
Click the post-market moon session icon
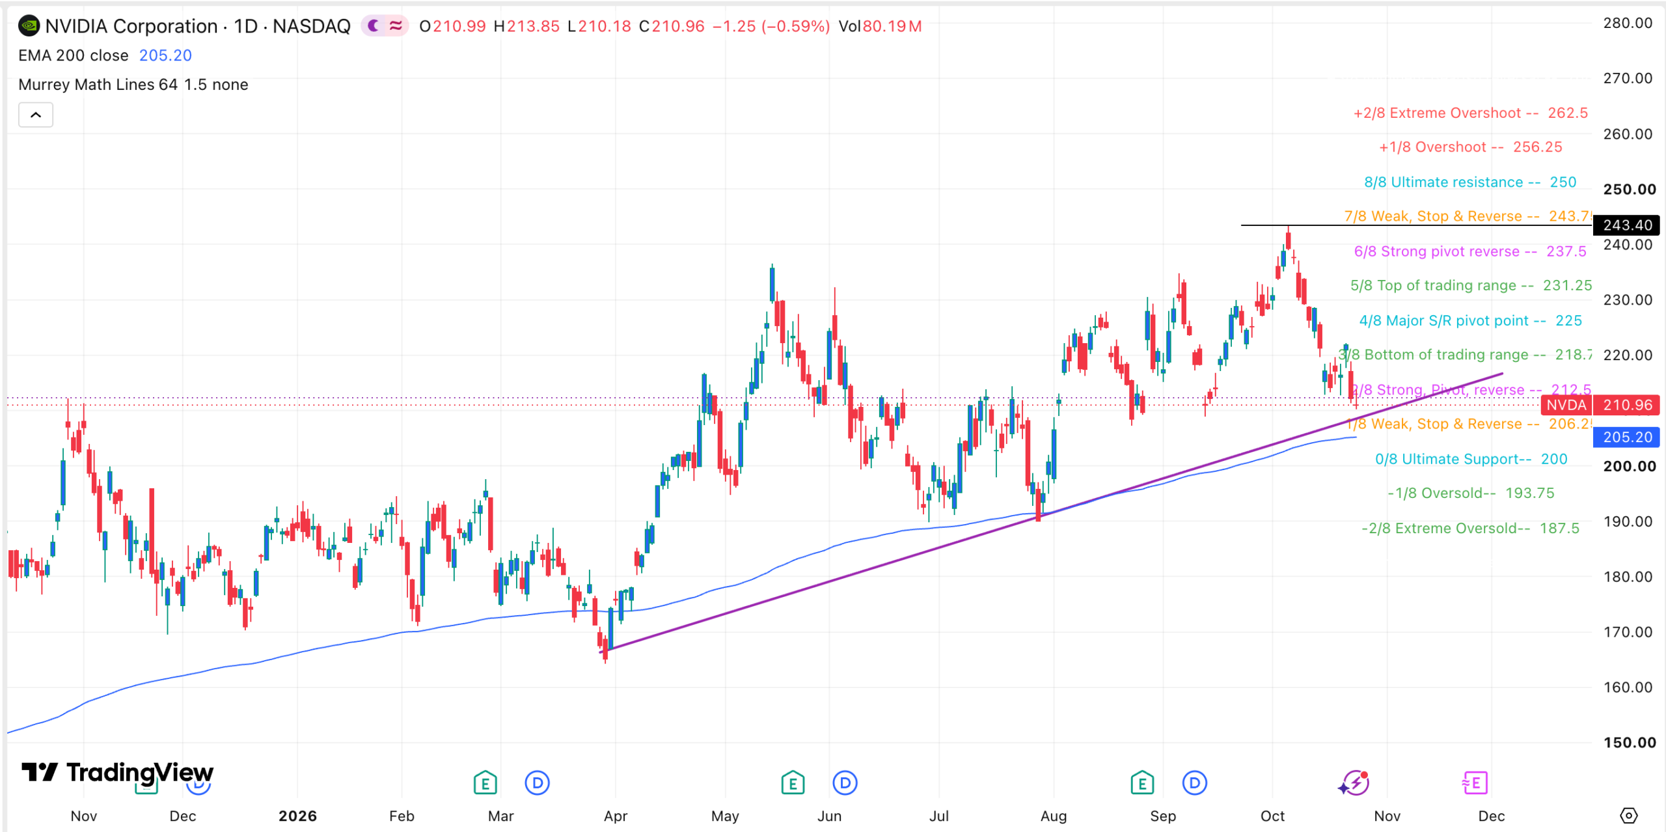[x=374, y=26]
